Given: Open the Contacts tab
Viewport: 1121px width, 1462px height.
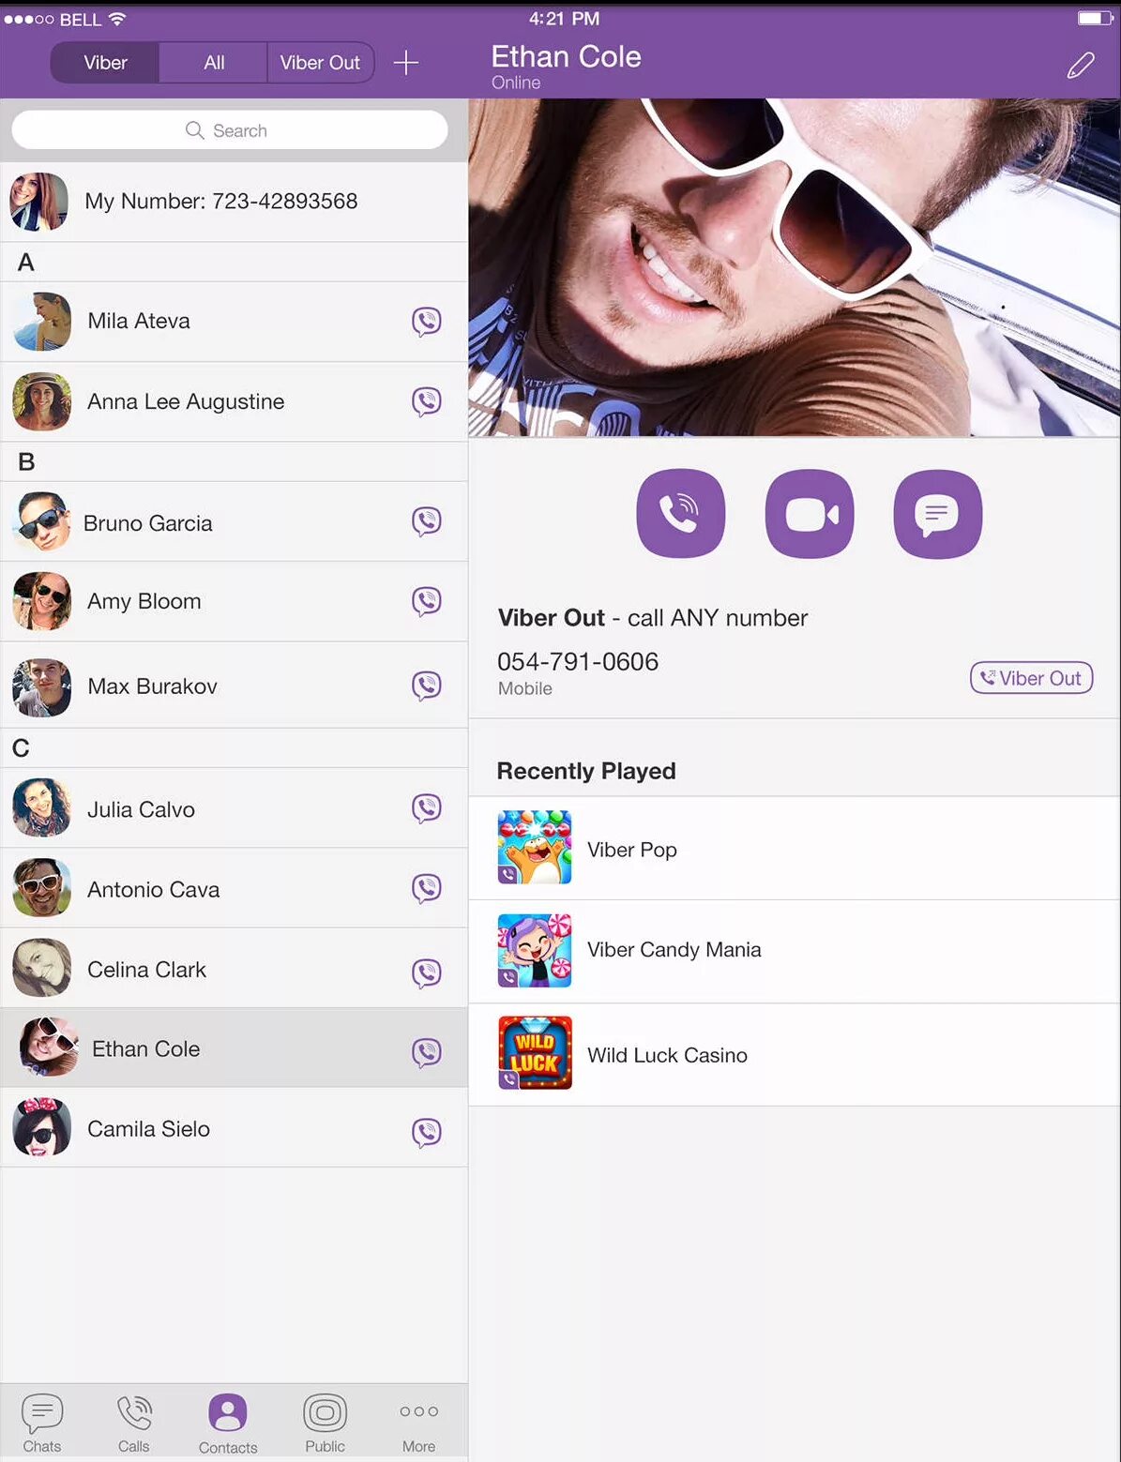Looking at the screenshot, I should coord(228,1424).
